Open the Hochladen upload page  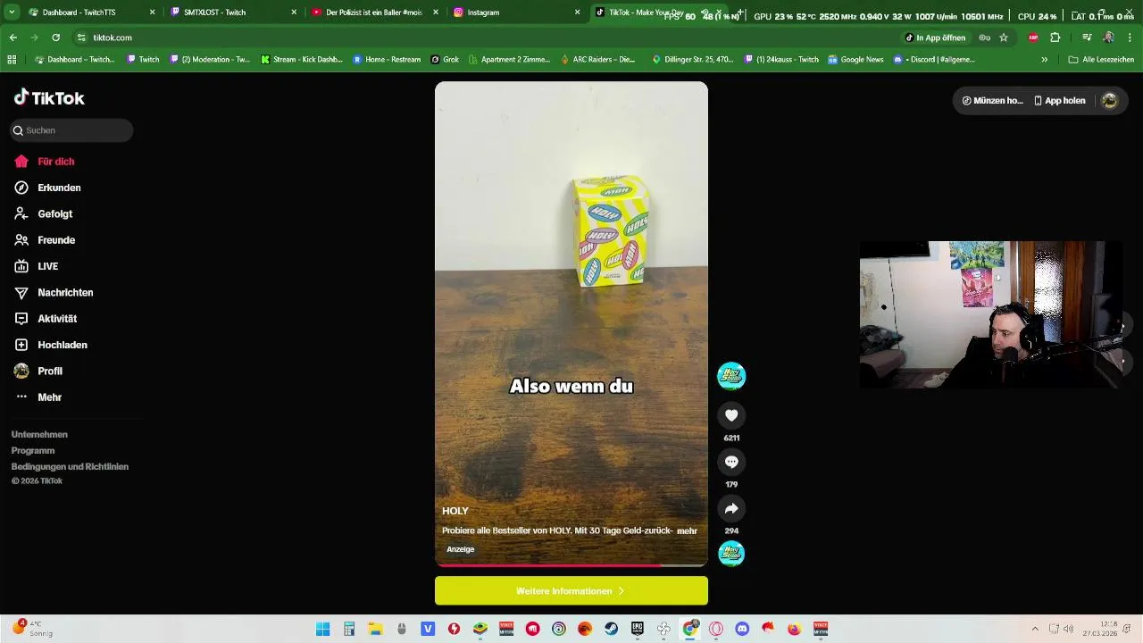pos(51,345)
